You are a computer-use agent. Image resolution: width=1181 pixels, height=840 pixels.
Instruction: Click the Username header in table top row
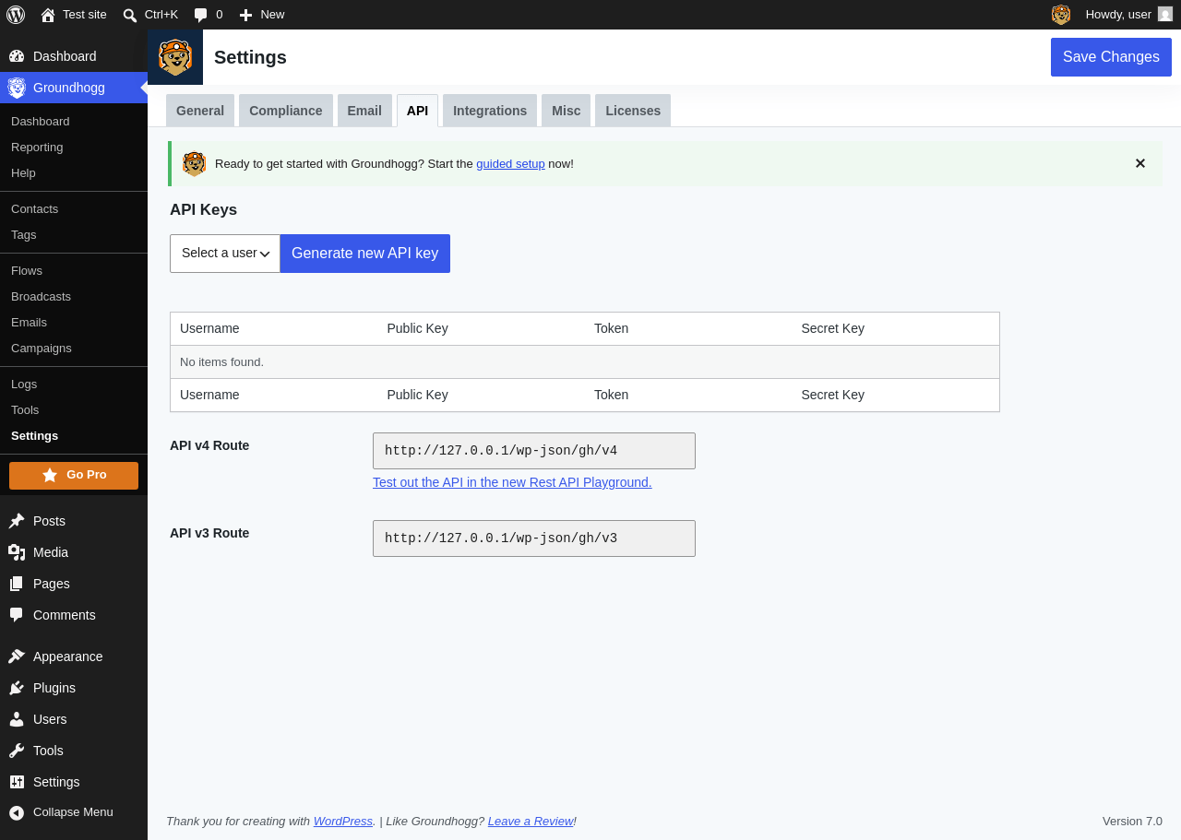pos(209,328)
